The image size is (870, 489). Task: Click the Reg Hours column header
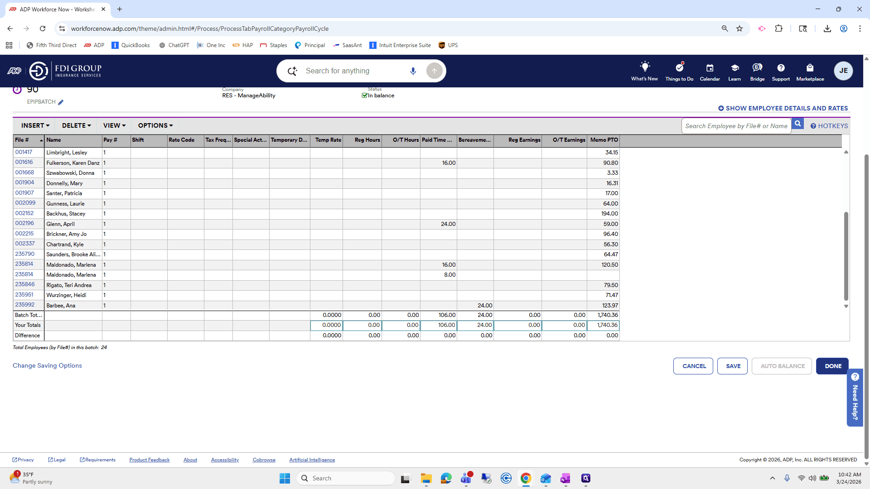tap(362, 140)
